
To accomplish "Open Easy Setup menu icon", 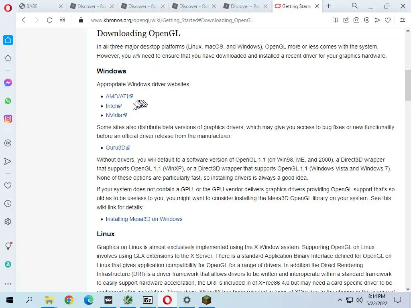I will tap(403, 20).
